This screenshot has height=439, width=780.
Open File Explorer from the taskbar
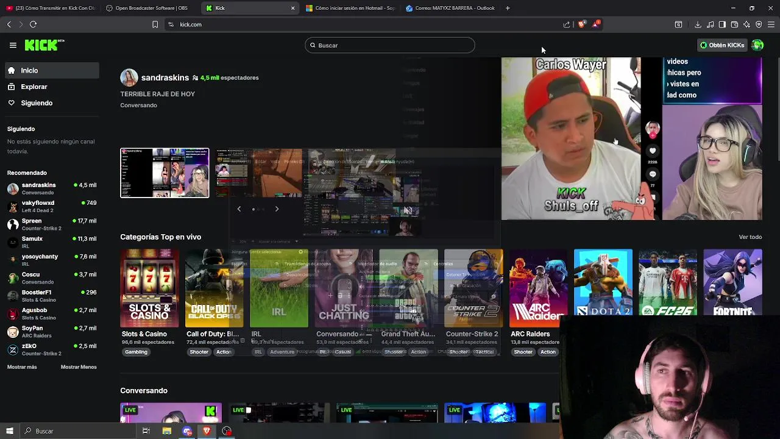(166, 431)
